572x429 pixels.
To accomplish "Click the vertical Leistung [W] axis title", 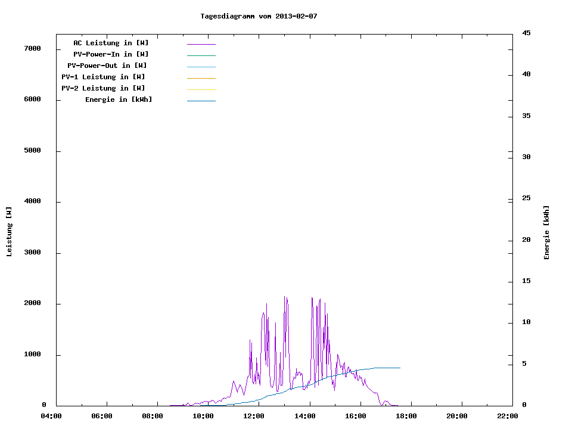I will click(x=9, y=231).
